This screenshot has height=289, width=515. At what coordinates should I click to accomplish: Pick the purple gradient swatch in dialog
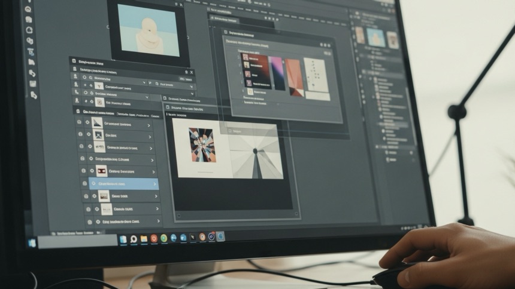277,73
